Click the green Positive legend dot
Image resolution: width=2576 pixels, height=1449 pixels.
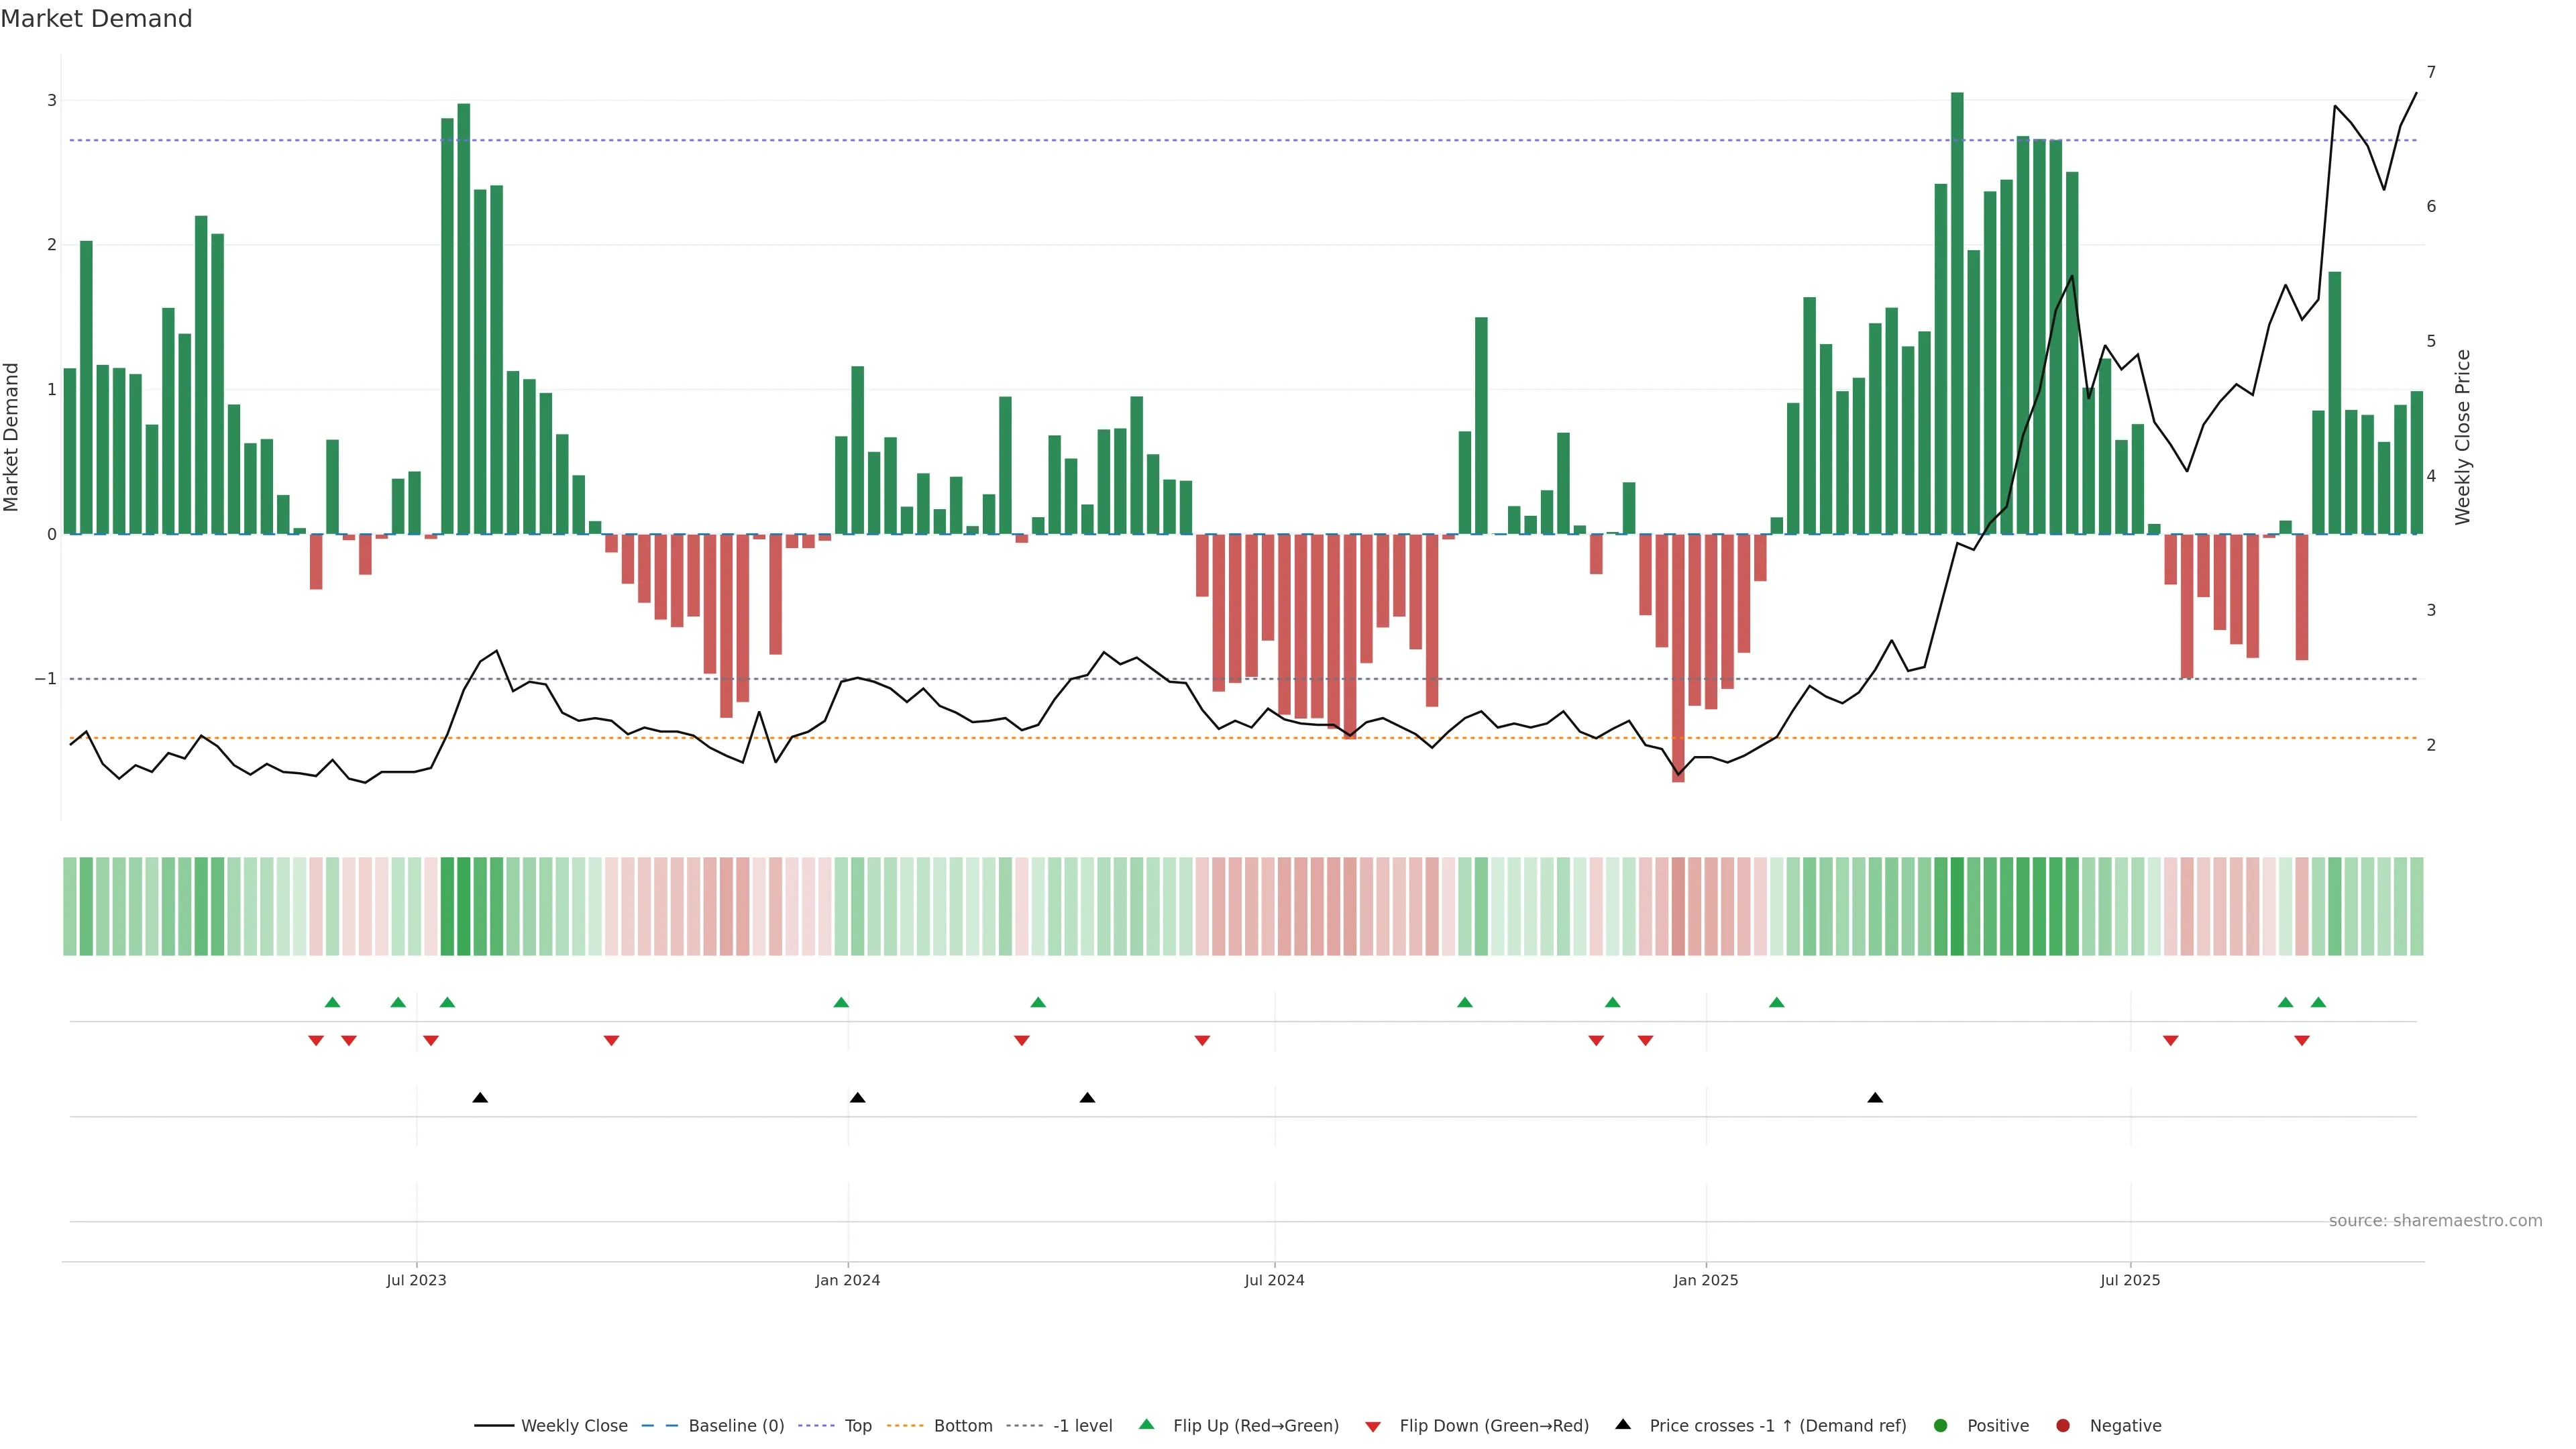(1941, 1426)
